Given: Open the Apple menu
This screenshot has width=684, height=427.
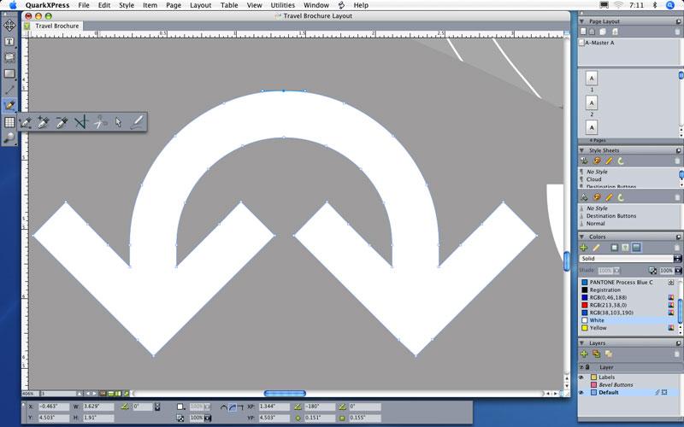Looking at the screenshot, I should 13,5.
